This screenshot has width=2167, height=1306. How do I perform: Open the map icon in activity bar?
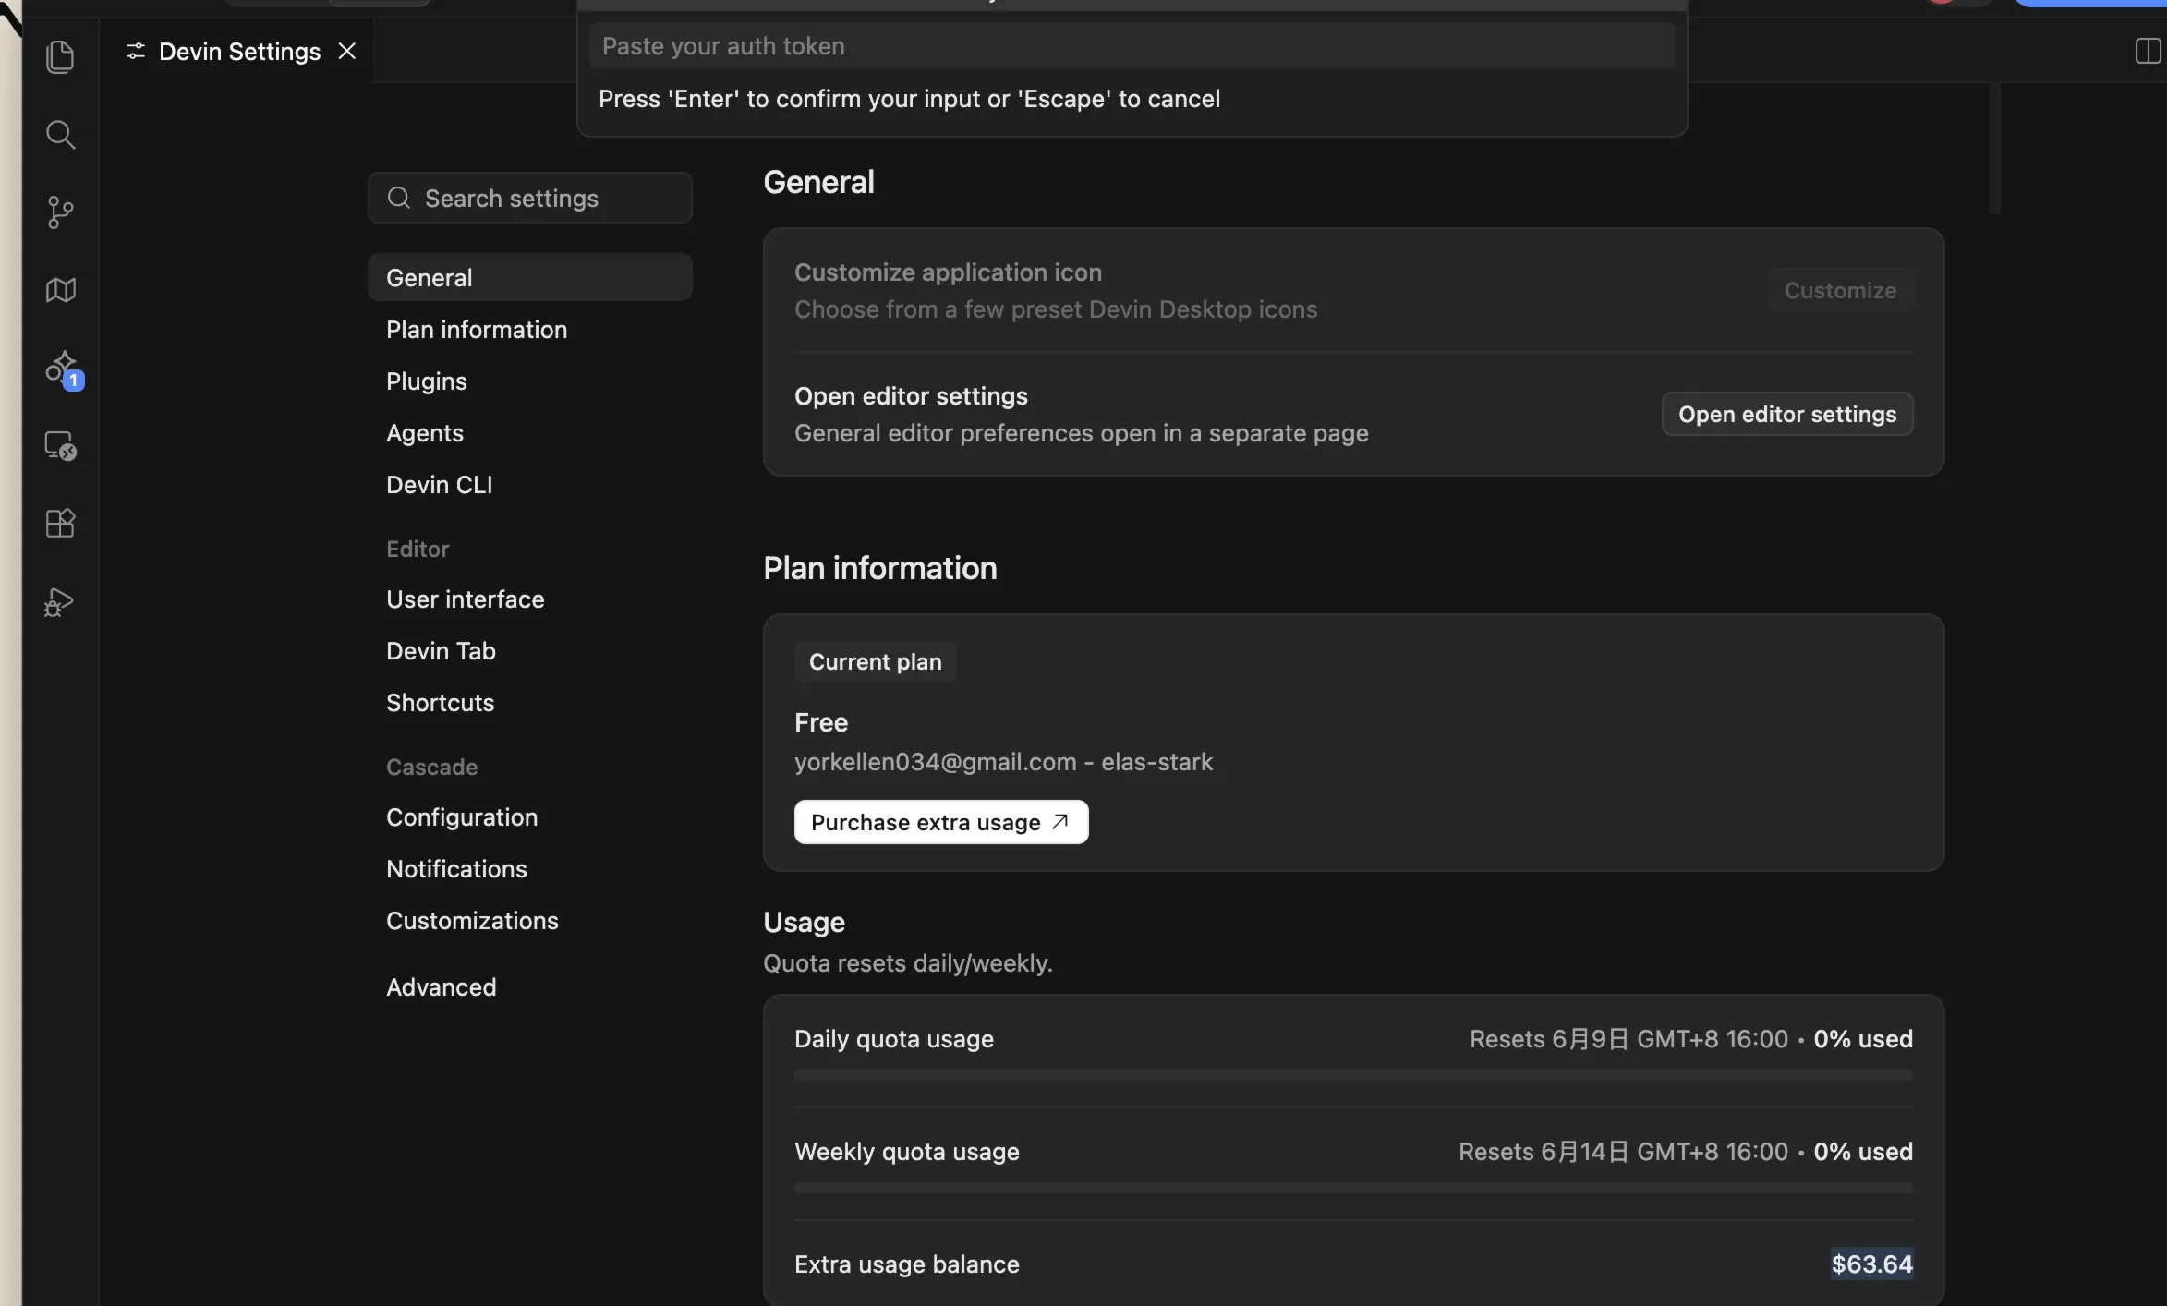pos(60,290)
